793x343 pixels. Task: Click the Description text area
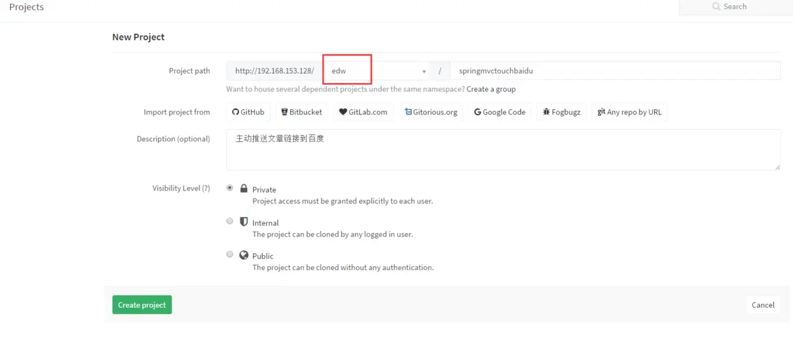pyautogui.click(x=503, y=150)
